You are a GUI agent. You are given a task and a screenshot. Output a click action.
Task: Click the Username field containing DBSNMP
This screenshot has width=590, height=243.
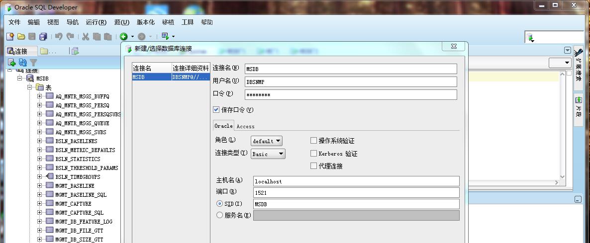pyautogui.click(x=351, y=81)
